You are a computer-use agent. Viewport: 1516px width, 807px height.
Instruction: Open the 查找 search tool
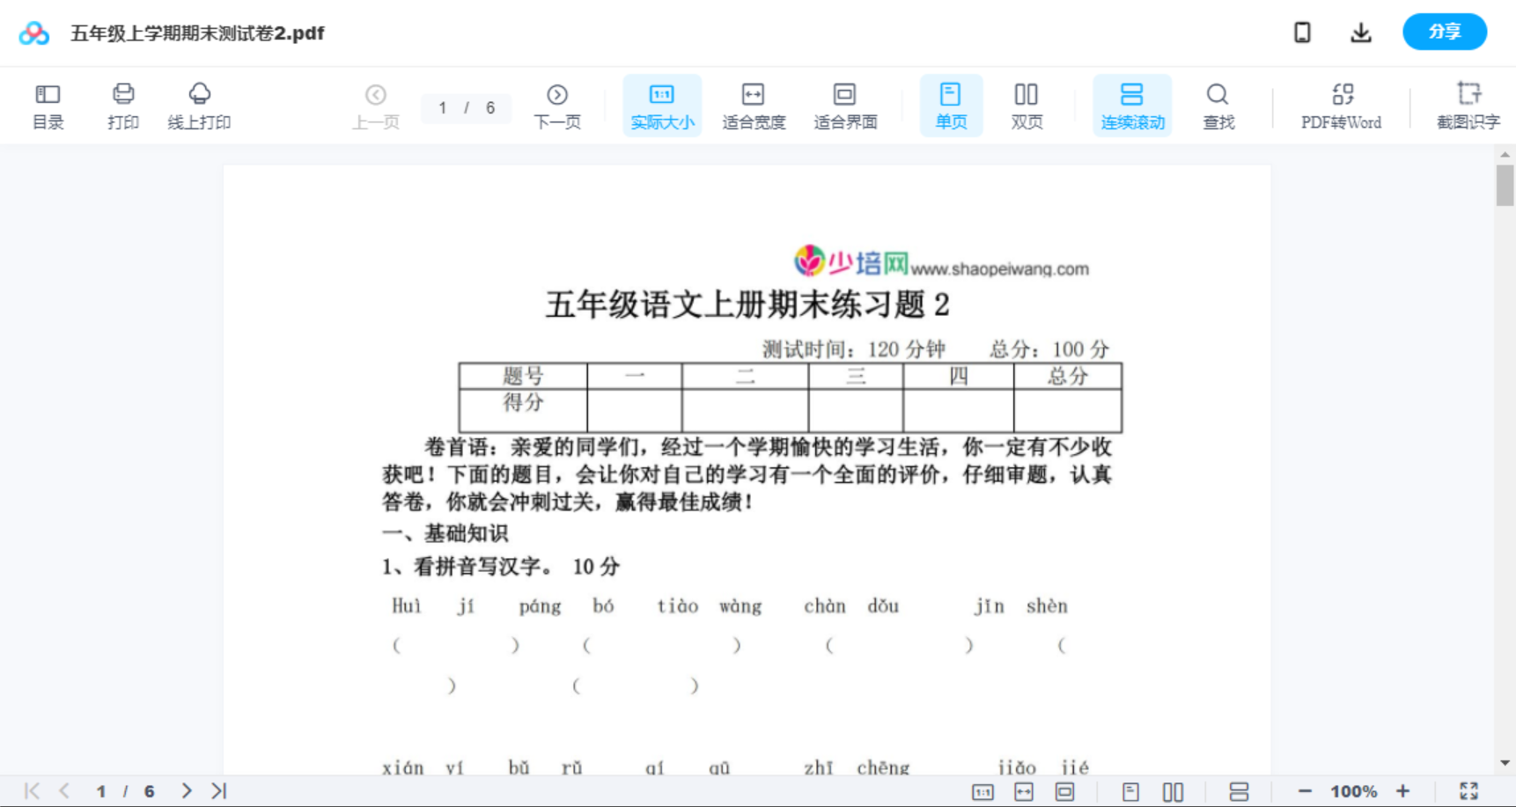coord(1218,105)
